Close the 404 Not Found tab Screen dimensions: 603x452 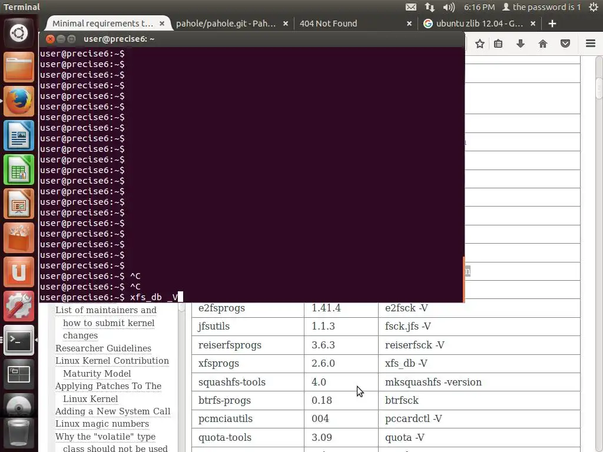(409, 24)
